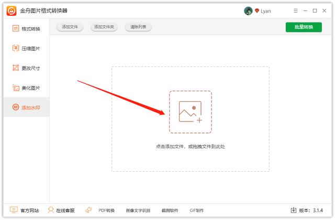Click the update download icon by 版本
Image resolution: width=335 pixels, height=220 pixels.
(x=294, y=210)
